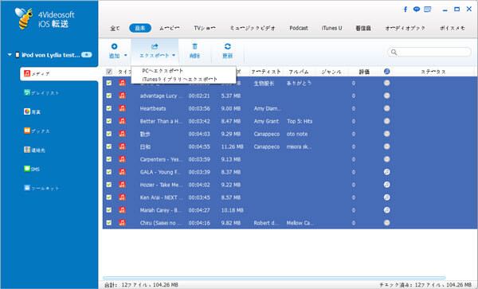The width and height of the screenshot is (478, 289).
Task: Uncheck the 日和 row checkbox
Action: tap(109, 146)
